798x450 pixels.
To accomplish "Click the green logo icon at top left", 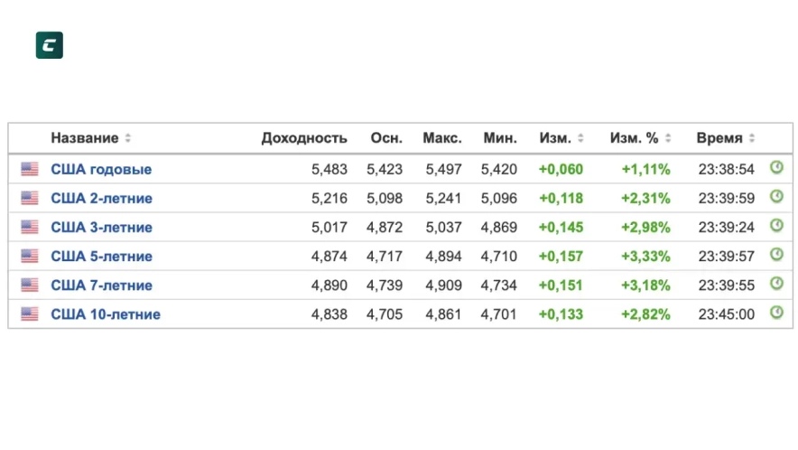I will tap(49, 45).
